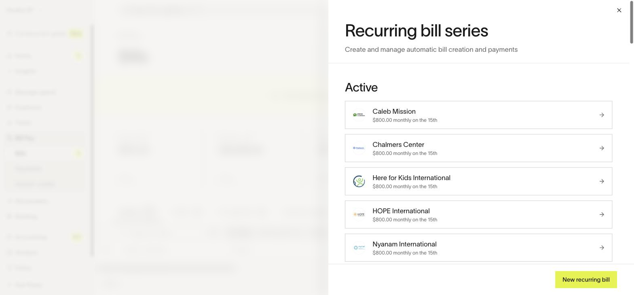Click the $800.00 monthly text under HOPE International
Screen dimensions: 634x295
405,220
